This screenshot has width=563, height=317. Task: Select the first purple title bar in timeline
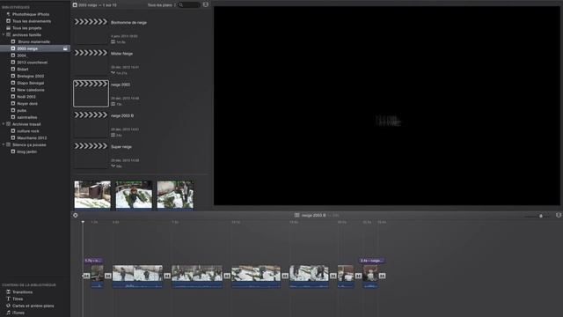pos(94,261)
